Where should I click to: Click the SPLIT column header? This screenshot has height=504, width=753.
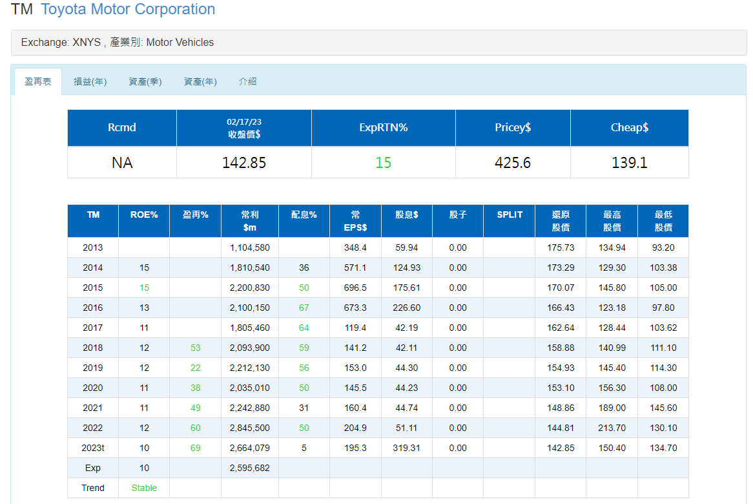point(509,221)
